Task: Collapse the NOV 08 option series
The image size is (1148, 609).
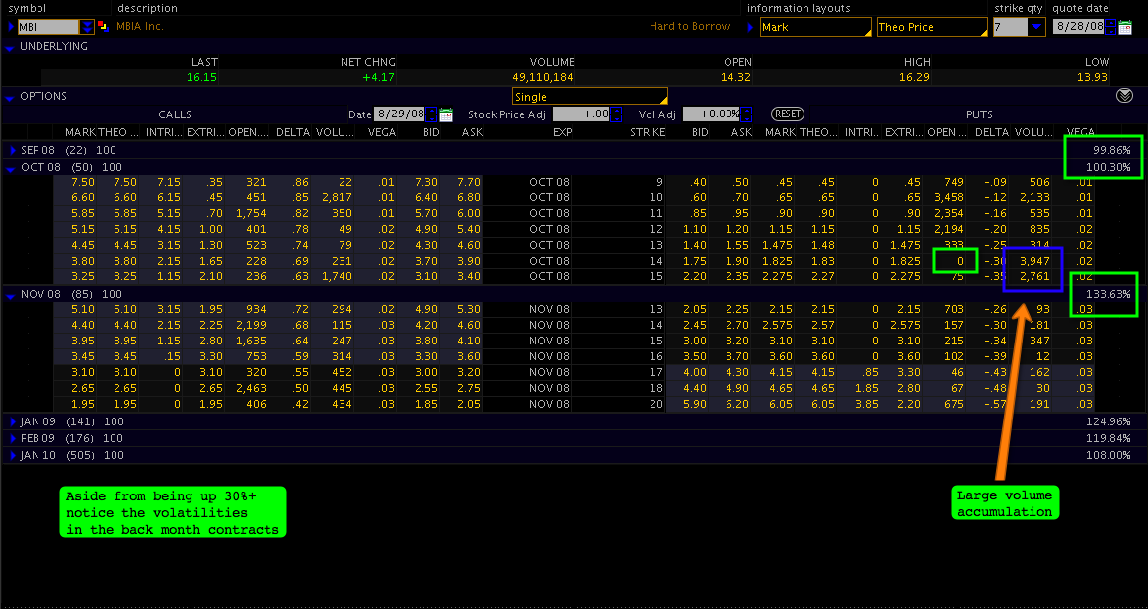Action: (x=12, y=295)
